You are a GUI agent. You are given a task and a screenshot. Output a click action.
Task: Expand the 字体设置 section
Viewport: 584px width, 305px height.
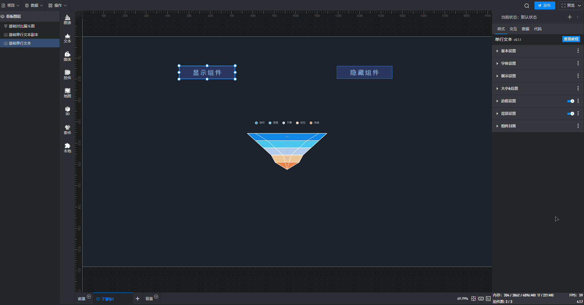click(508, 64)
